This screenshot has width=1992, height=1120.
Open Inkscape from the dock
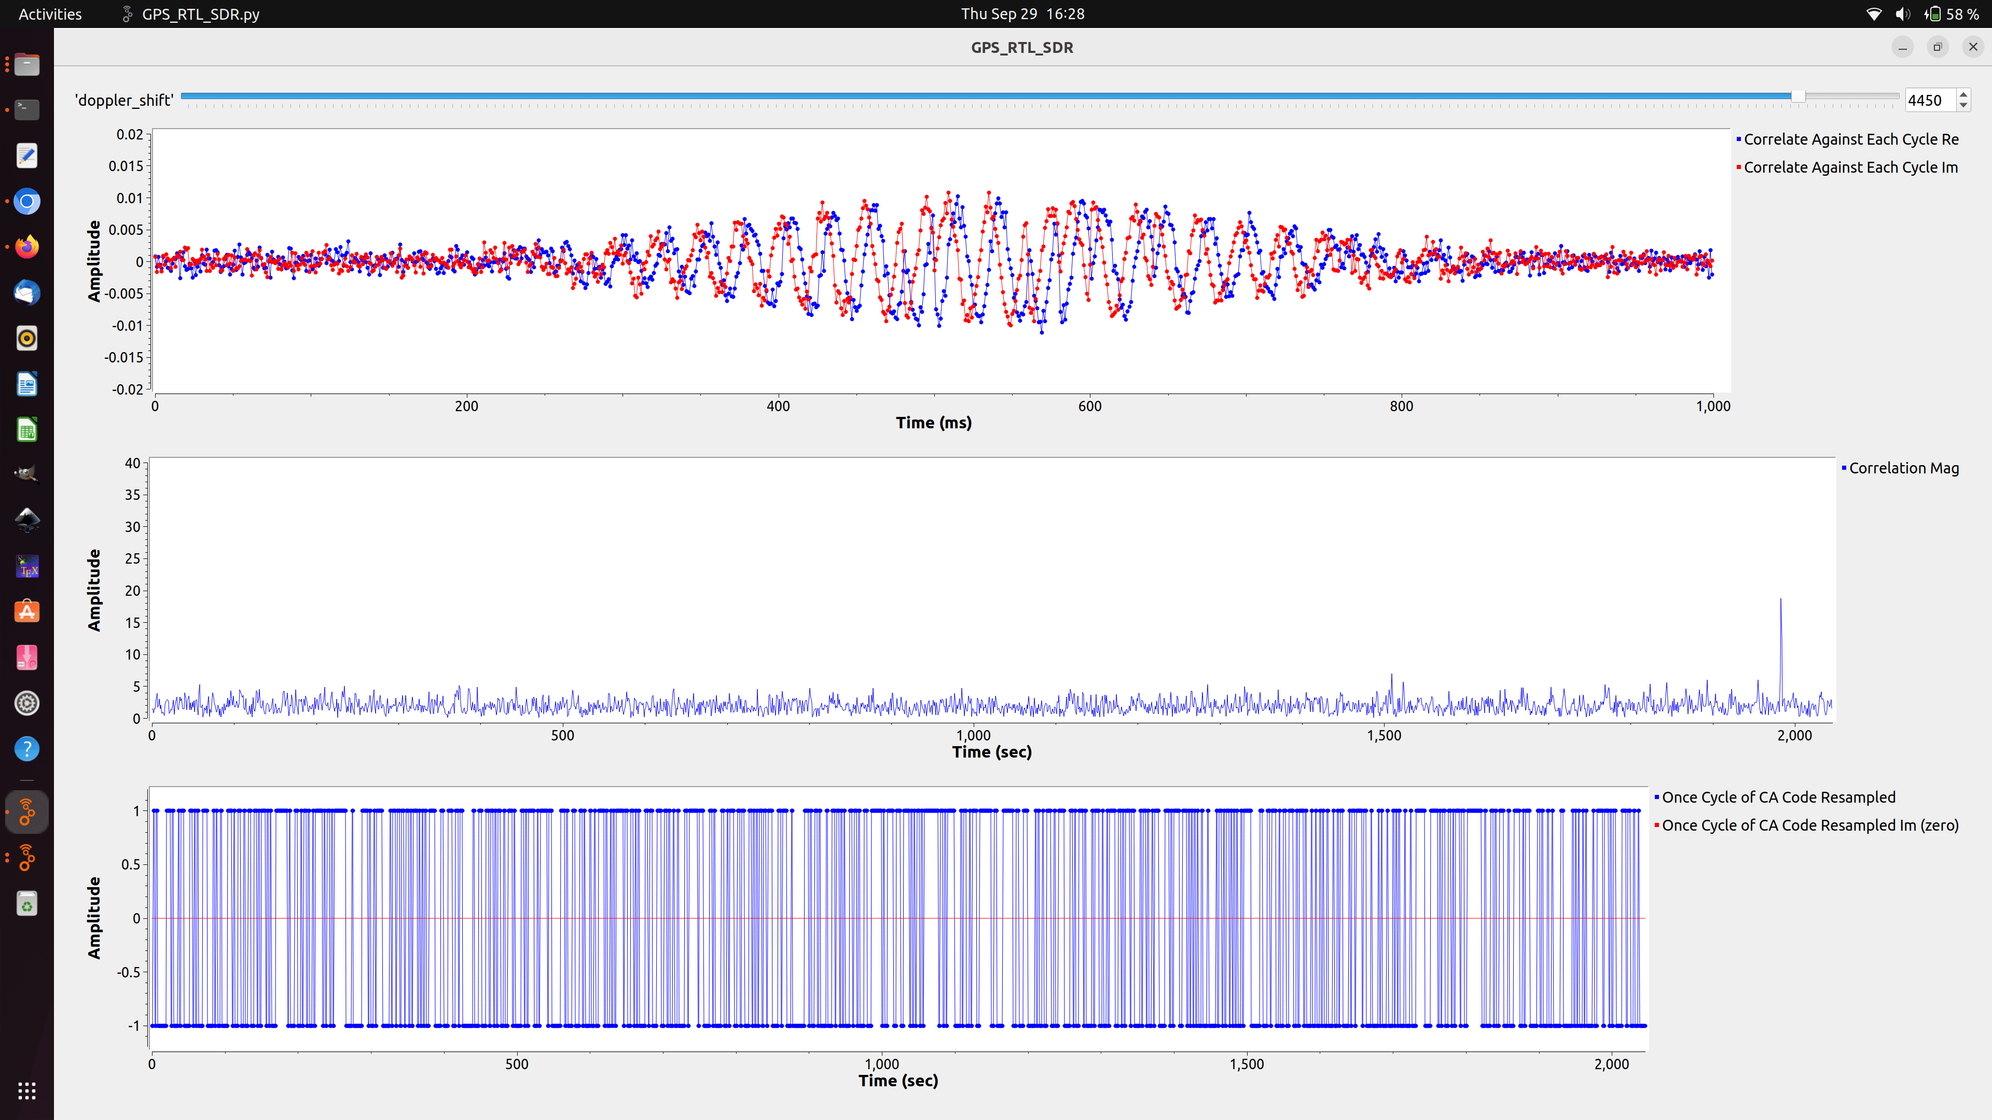tap(27, 520)
